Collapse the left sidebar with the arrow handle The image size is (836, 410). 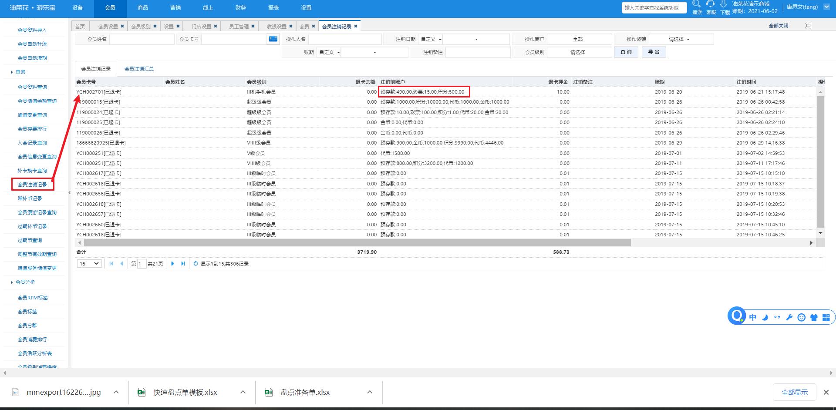point(69,193)
